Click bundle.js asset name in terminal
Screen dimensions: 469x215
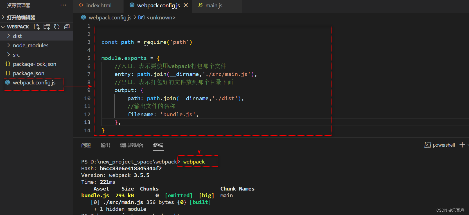95,196
